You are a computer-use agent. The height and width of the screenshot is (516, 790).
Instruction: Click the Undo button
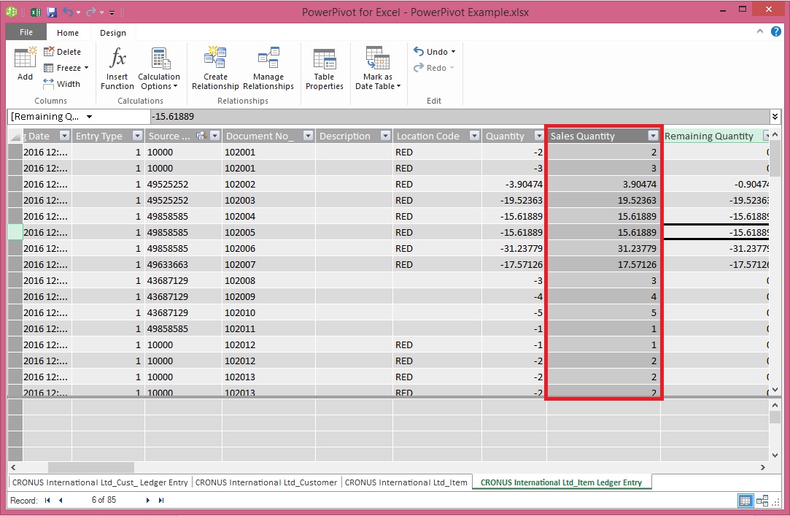click(x=433, y=51)
